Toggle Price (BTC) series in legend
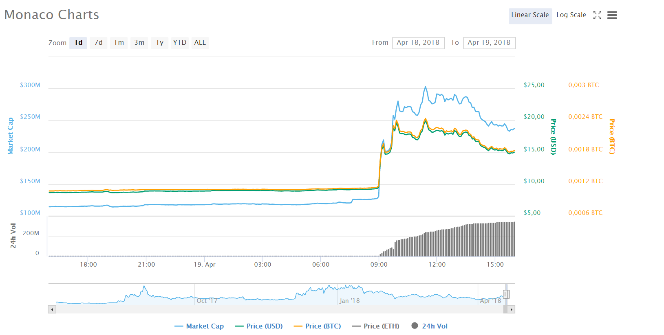664x335 pixels. tap(317, 326)
